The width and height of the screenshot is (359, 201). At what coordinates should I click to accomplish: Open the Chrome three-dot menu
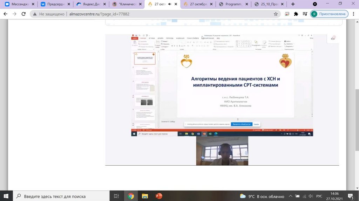coord(353,14)
